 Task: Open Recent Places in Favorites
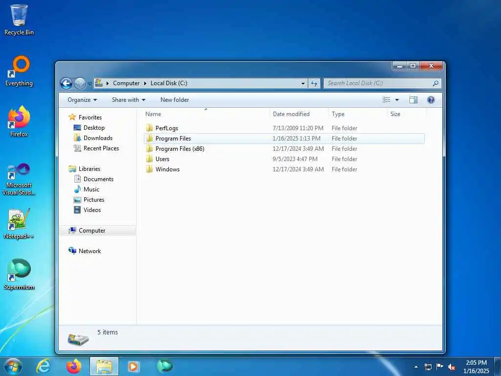pyautogui.click(x=101, y=148)
